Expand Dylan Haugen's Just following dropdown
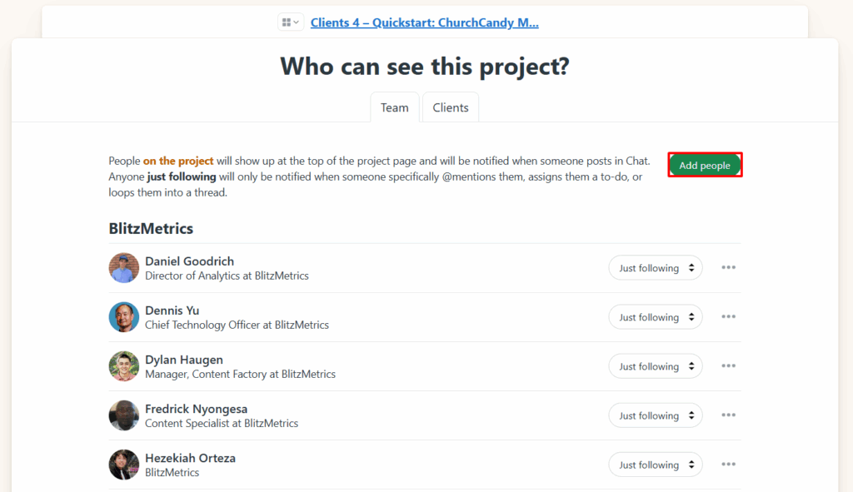853x492 pixels. click(656, 366)
